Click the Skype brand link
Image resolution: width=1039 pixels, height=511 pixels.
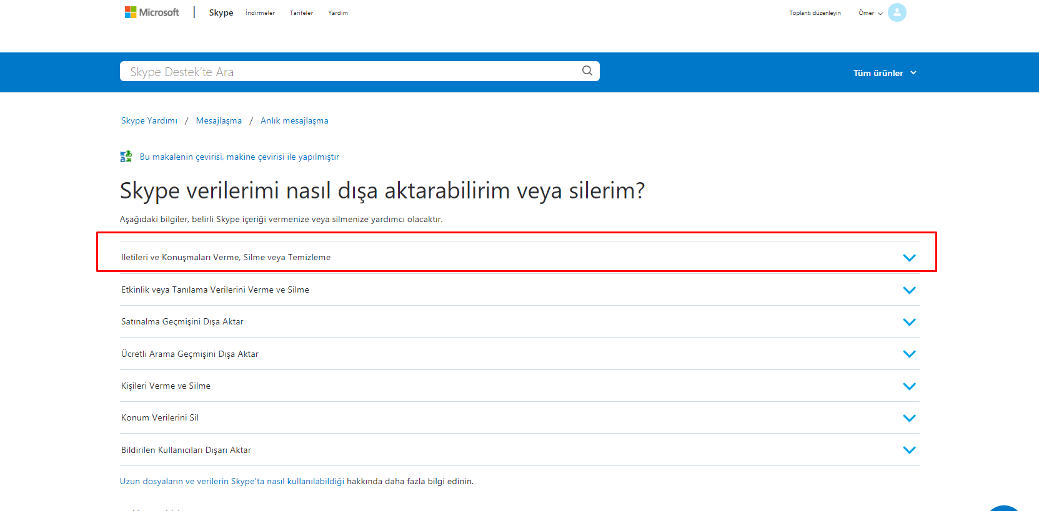(x=221, y=12)
